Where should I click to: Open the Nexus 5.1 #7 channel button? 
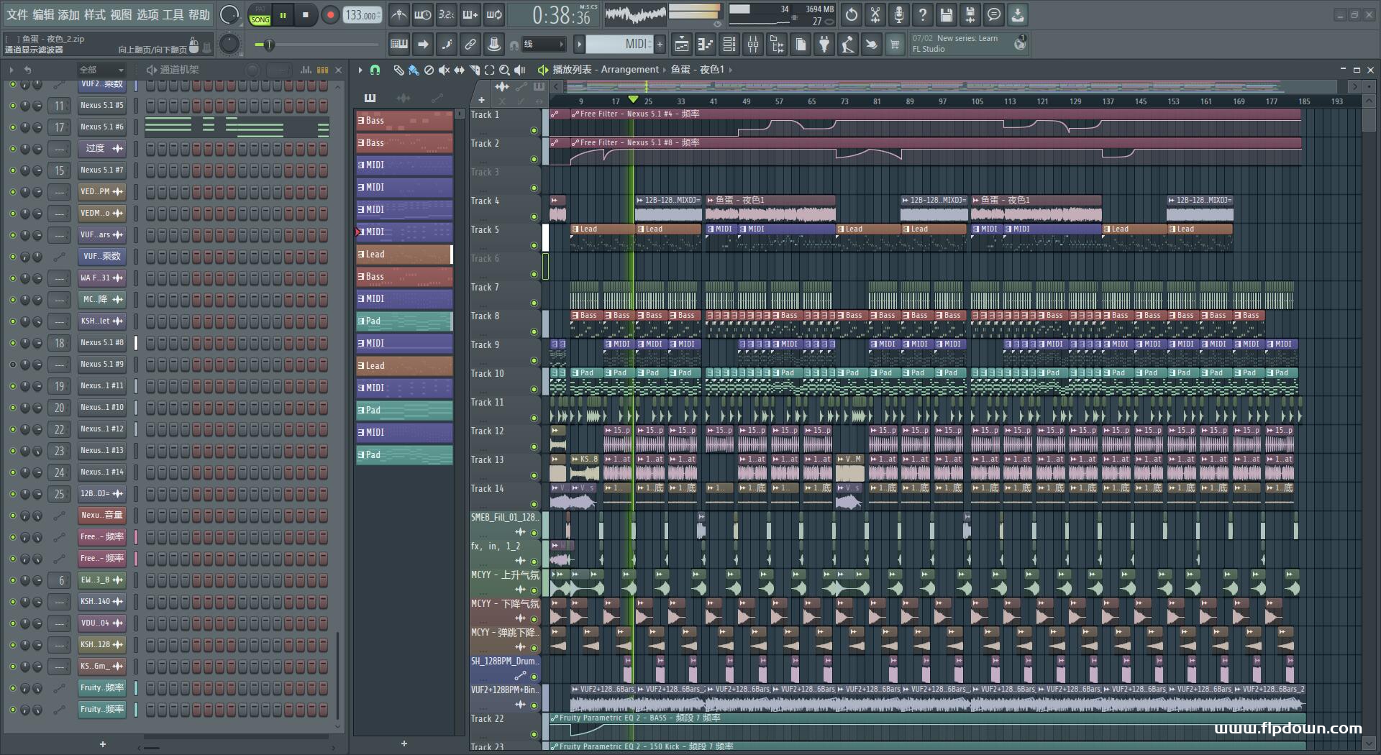tap(102, 170)
